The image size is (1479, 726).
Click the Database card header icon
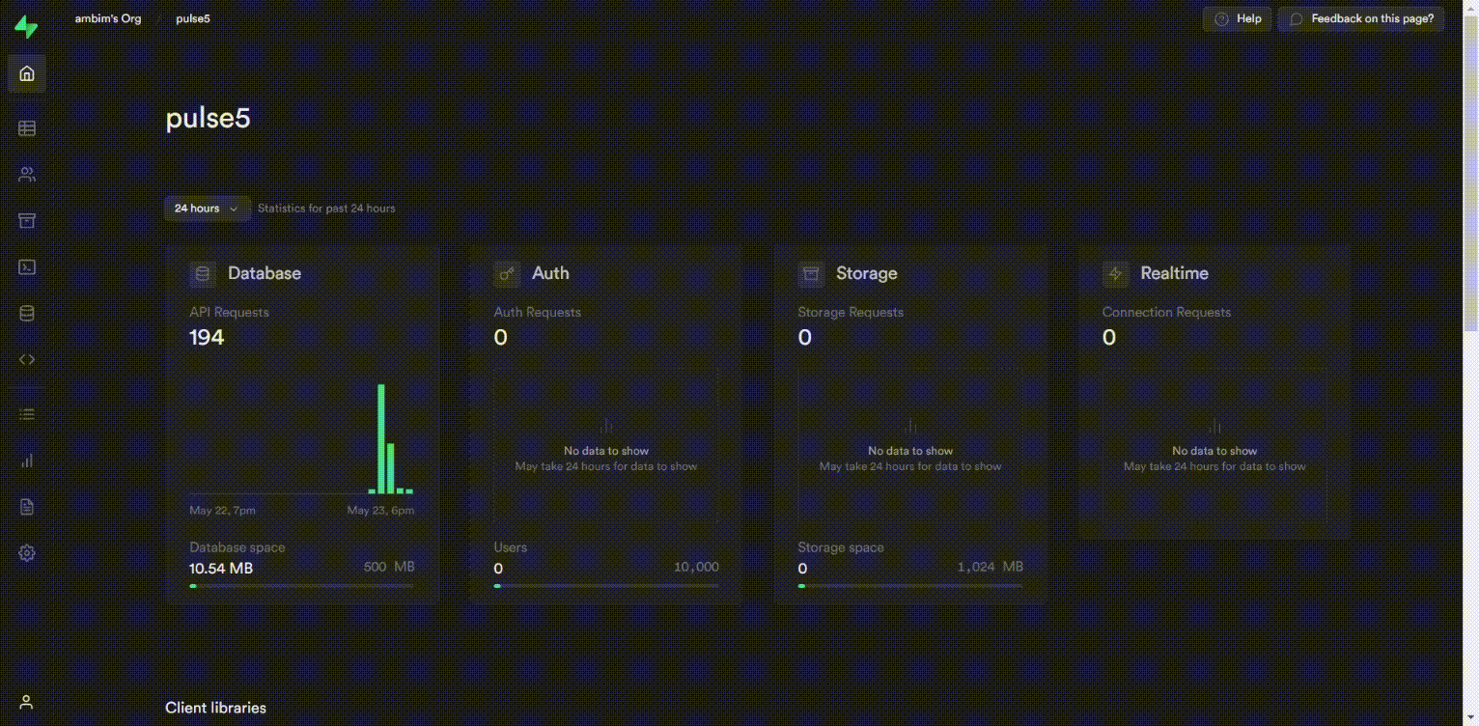coord(203,273)
